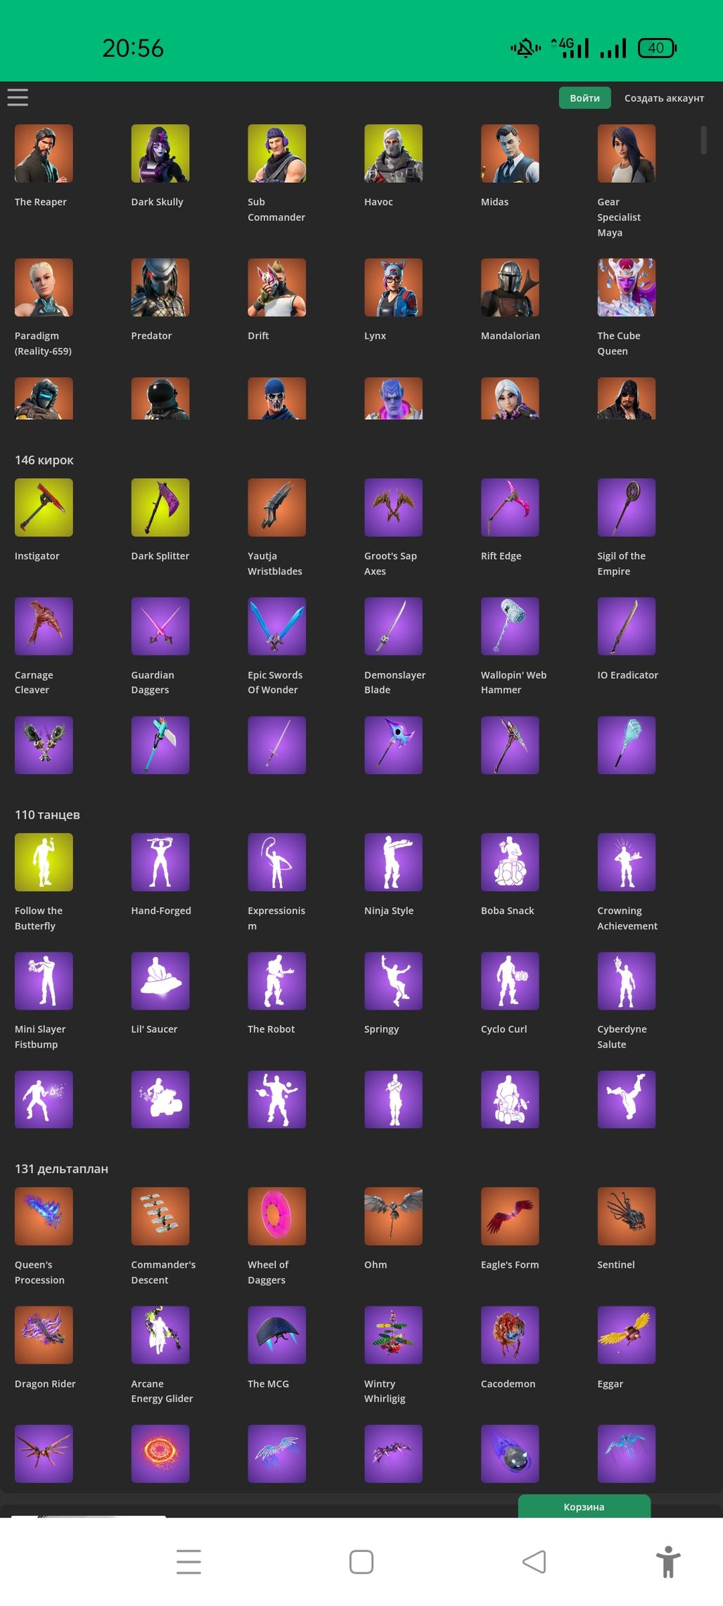This screenshot has width=723, height=1606.
Task: Open the Wintry Whirligig glider icon
Action: (393, 1335)
